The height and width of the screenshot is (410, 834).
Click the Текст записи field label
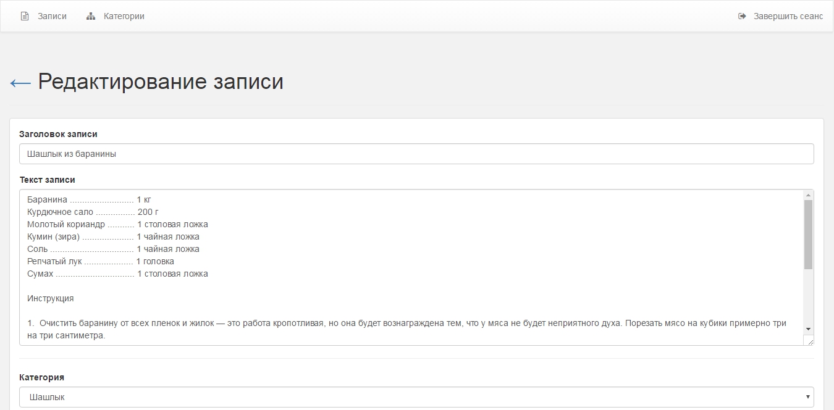[47, 180]
